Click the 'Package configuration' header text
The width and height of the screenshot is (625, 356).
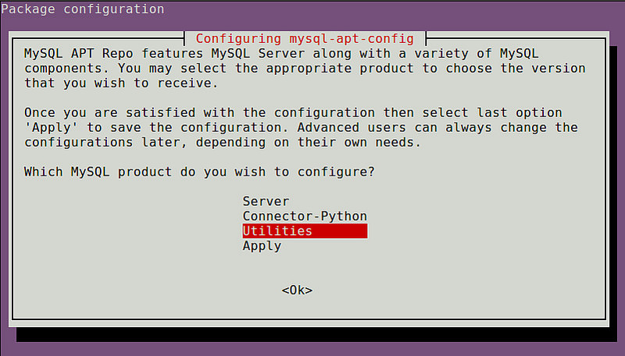82,9
